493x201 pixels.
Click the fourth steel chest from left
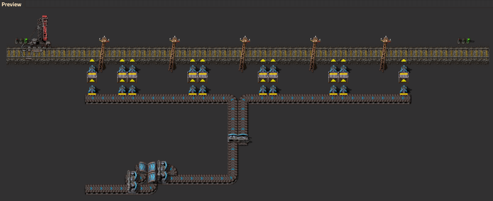[x=192, y=77]
